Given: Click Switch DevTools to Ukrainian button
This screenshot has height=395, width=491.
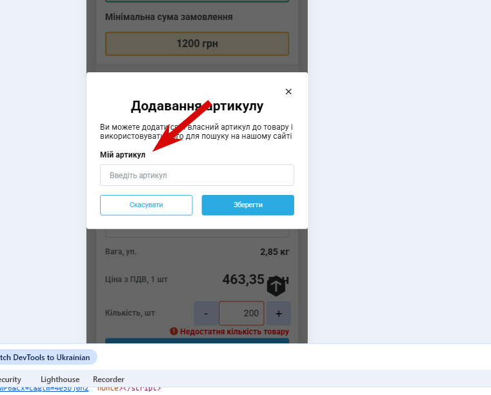Looking at the screenshot, I should (x=47, y=358).
